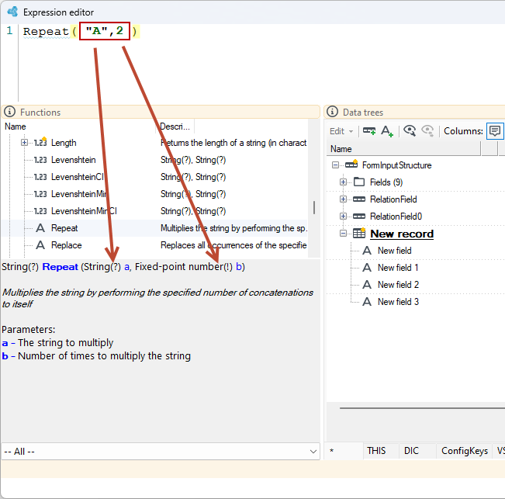Screen dimensions: 505x499
Task: Click the Fields folder icon
Action: (359, 182)
